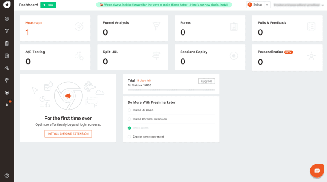Open the Funnel Analysis card title
This screenshot has height=182, width=327.
pos(116,23)
